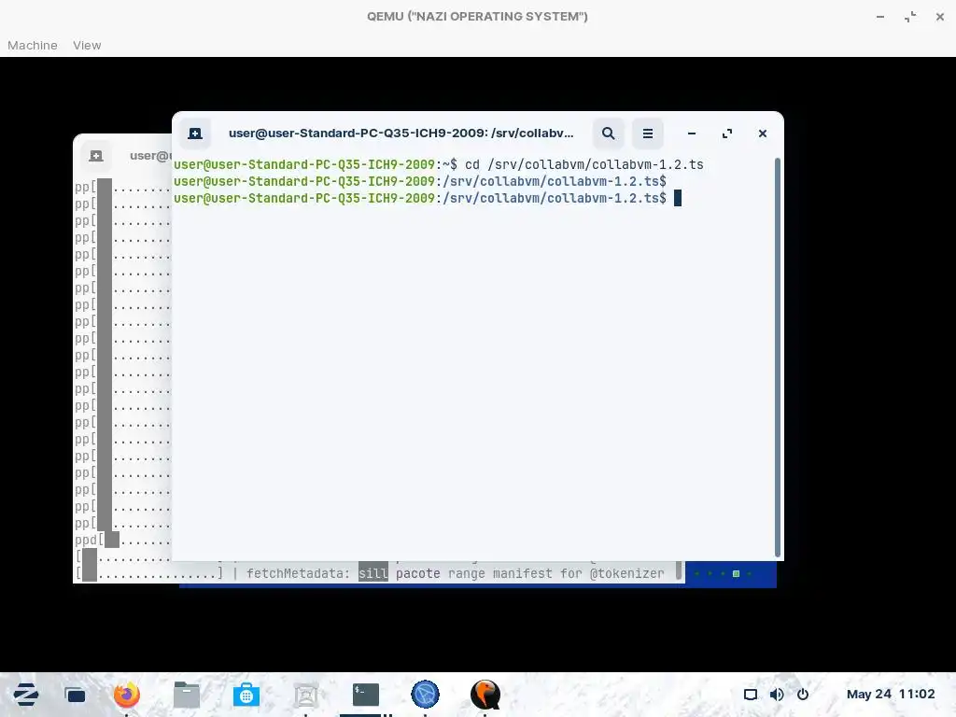The image size is (956, 717).
Task: Close the QEMU window
Action: point(939,17)
